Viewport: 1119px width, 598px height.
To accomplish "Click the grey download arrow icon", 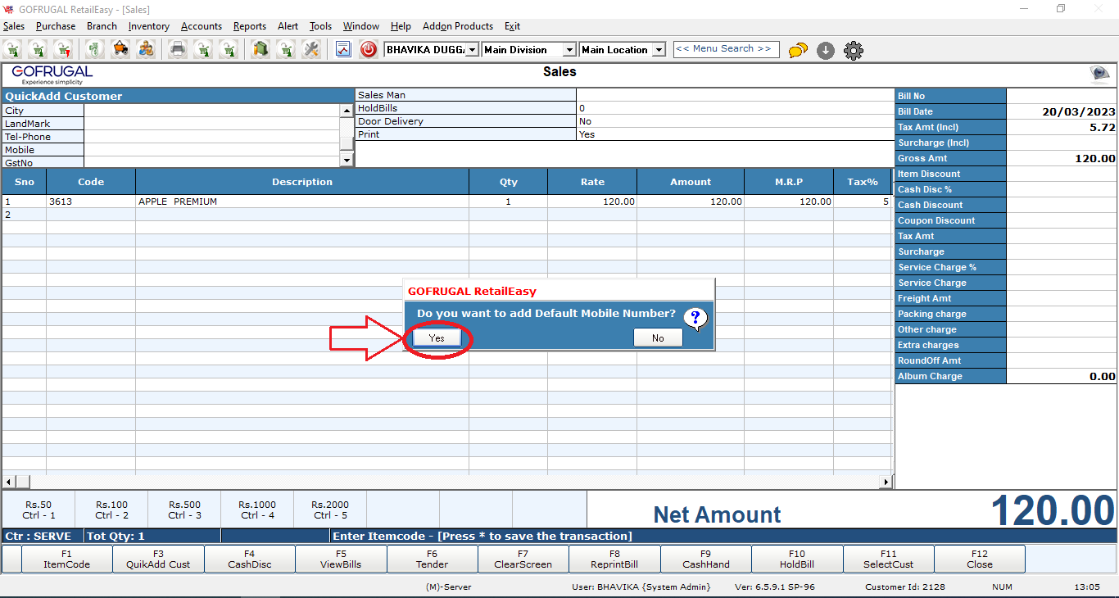I will point(826,51).
